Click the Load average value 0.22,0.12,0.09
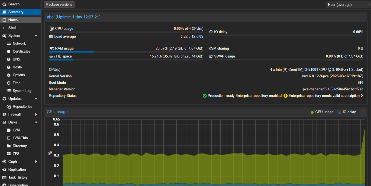Viewport: 371px width, 186px height. 192,36
